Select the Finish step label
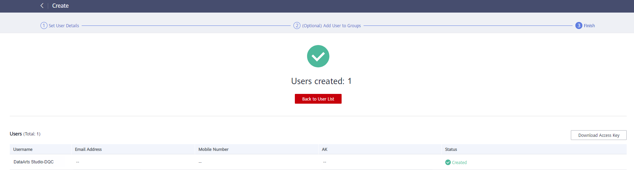This screenshot has width=634, height=170. pos(589,25)
